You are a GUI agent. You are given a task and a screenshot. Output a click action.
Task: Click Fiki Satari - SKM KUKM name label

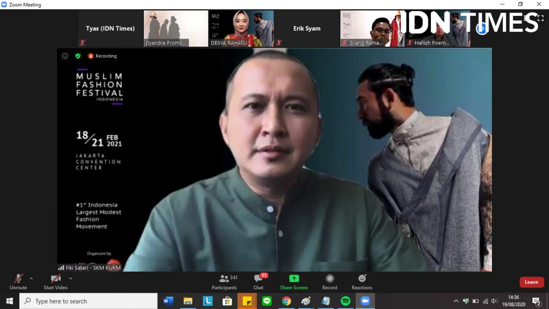[x=93, y=268]
